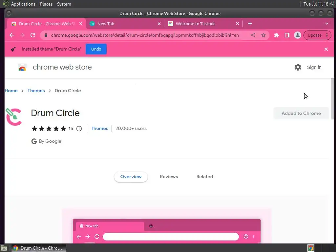336x252 pixels.
Task: Open the Applications menu
Action: point(23,4)
